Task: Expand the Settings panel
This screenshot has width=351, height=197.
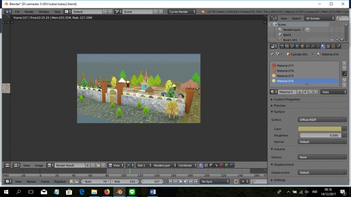Action: (x=279, y=180)
